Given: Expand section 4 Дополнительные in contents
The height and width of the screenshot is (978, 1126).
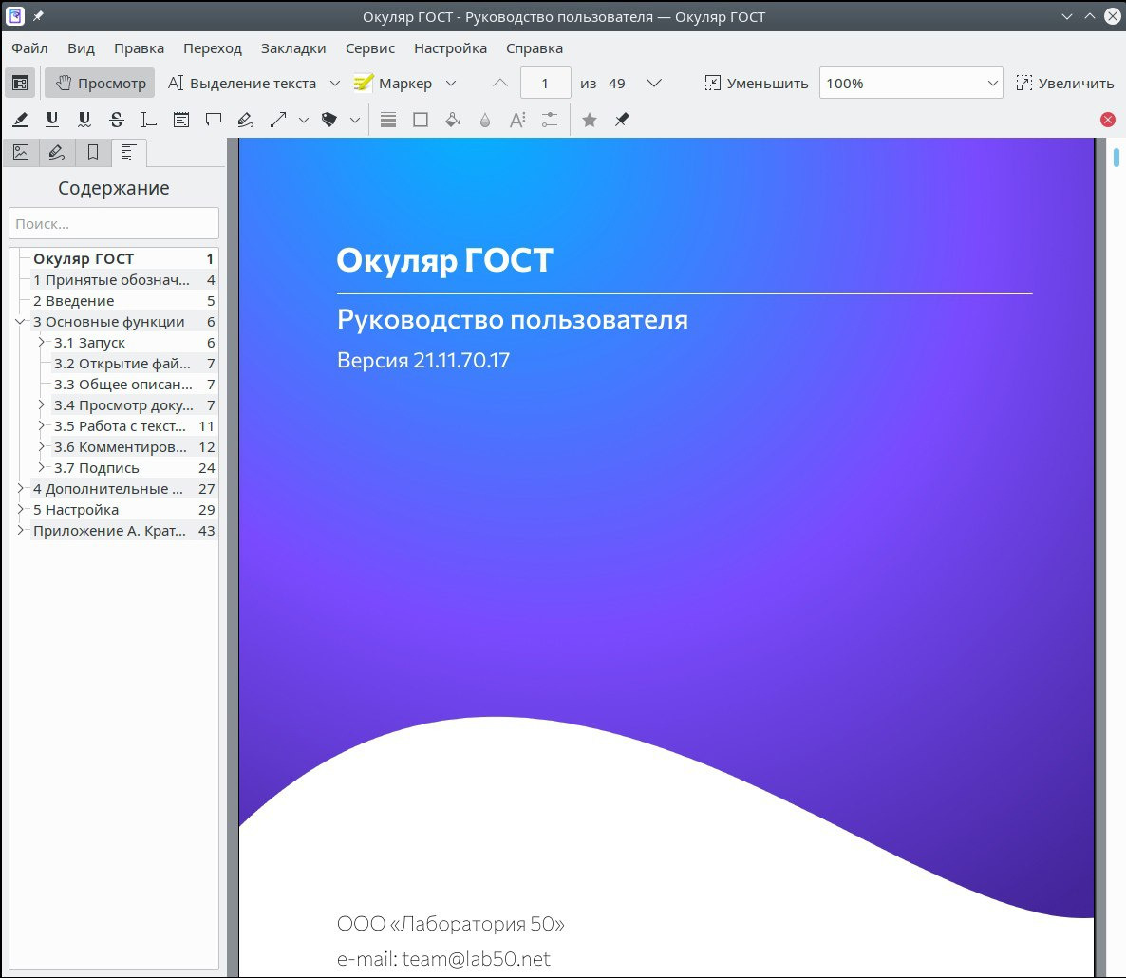Looking at the screenshot, I should click(21, 489).
